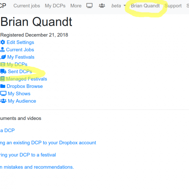Viewport: 189px width, 189px height.
Task: Open the Edit Settings link
Action: (x=20, y=42)
